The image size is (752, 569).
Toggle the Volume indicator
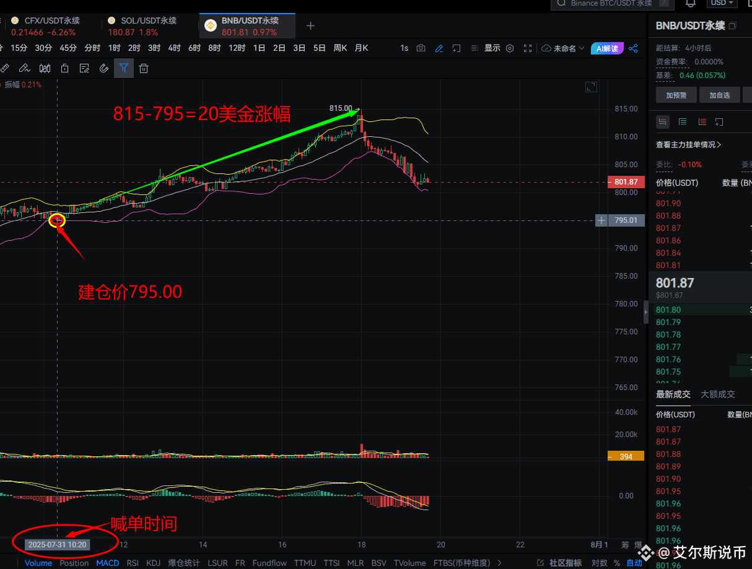[x=38, y=563]
